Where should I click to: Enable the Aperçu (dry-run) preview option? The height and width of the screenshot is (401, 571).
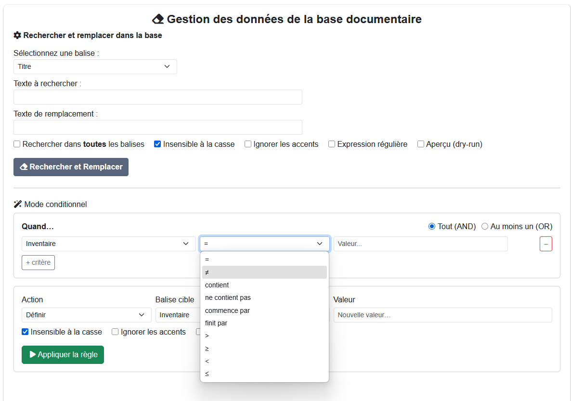[420, 144]
